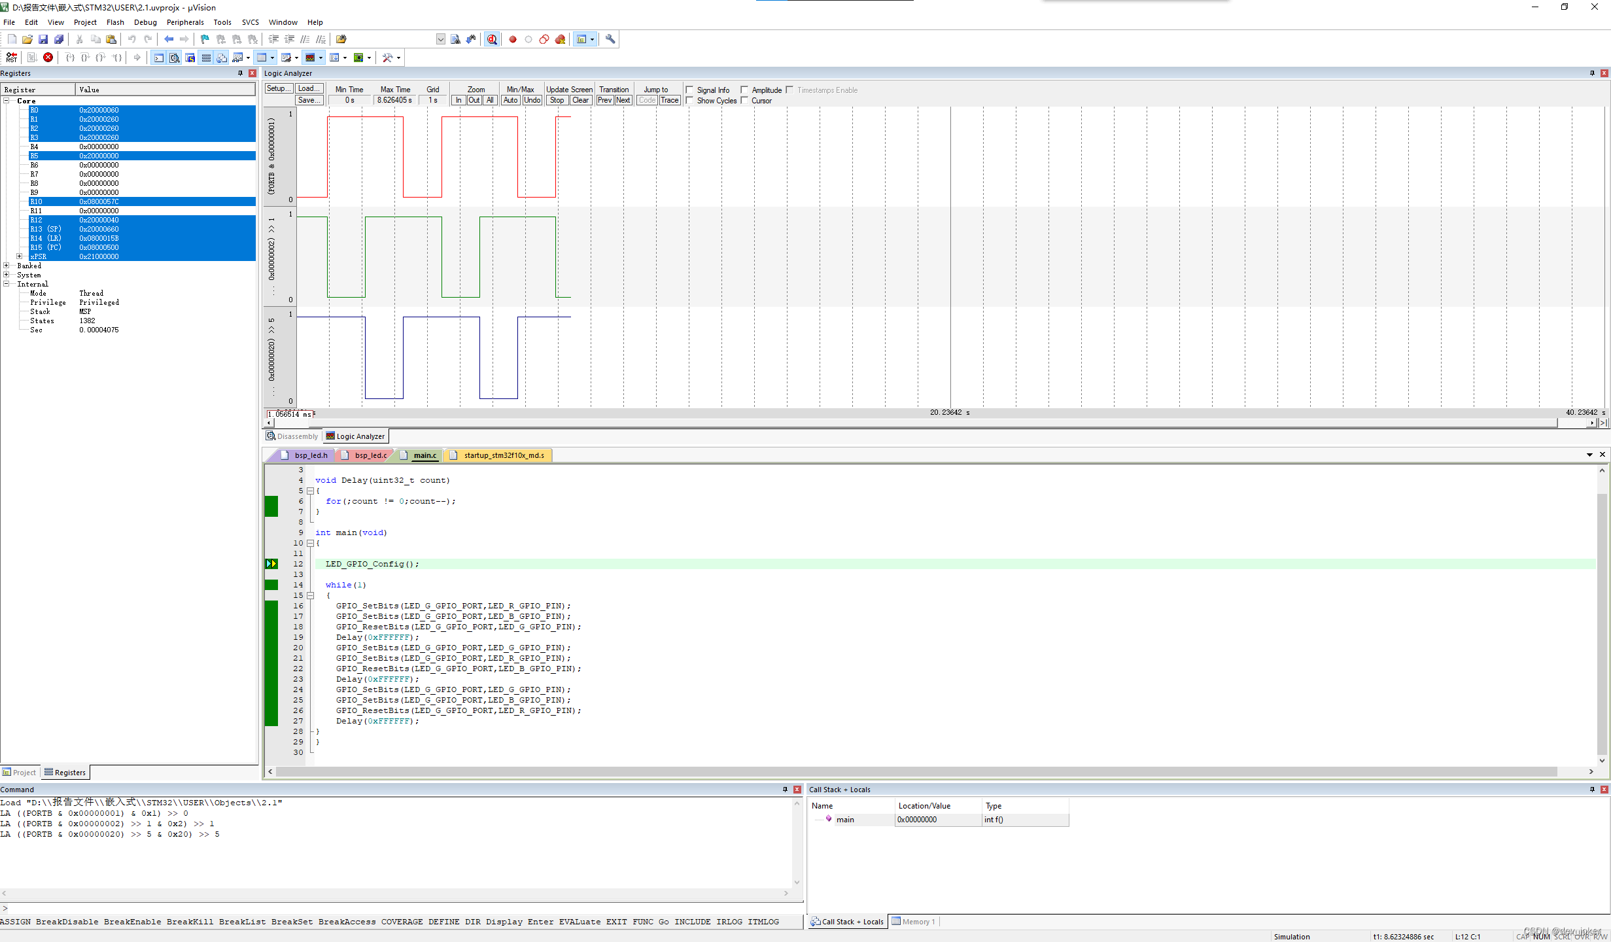Toggle the Registers Window icon

pyautogui.click(x=206, y=58)
